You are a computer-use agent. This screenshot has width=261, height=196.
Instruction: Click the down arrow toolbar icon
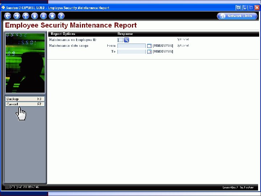[35, 16]
